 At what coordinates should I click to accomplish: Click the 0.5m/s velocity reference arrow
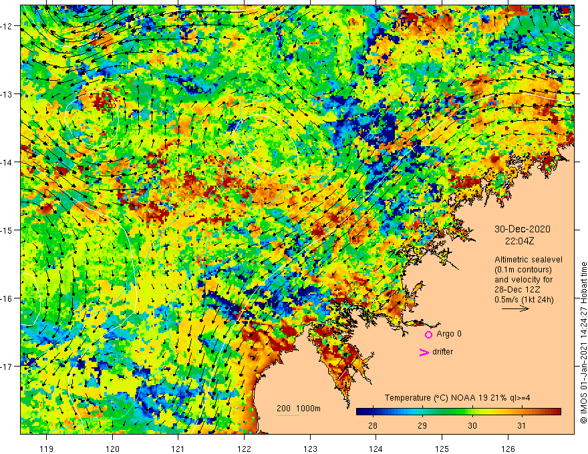pos(516,308)
